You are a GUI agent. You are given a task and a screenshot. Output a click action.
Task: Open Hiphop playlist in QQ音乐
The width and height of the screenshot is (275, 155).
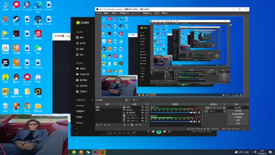click(x=80, y=123)
